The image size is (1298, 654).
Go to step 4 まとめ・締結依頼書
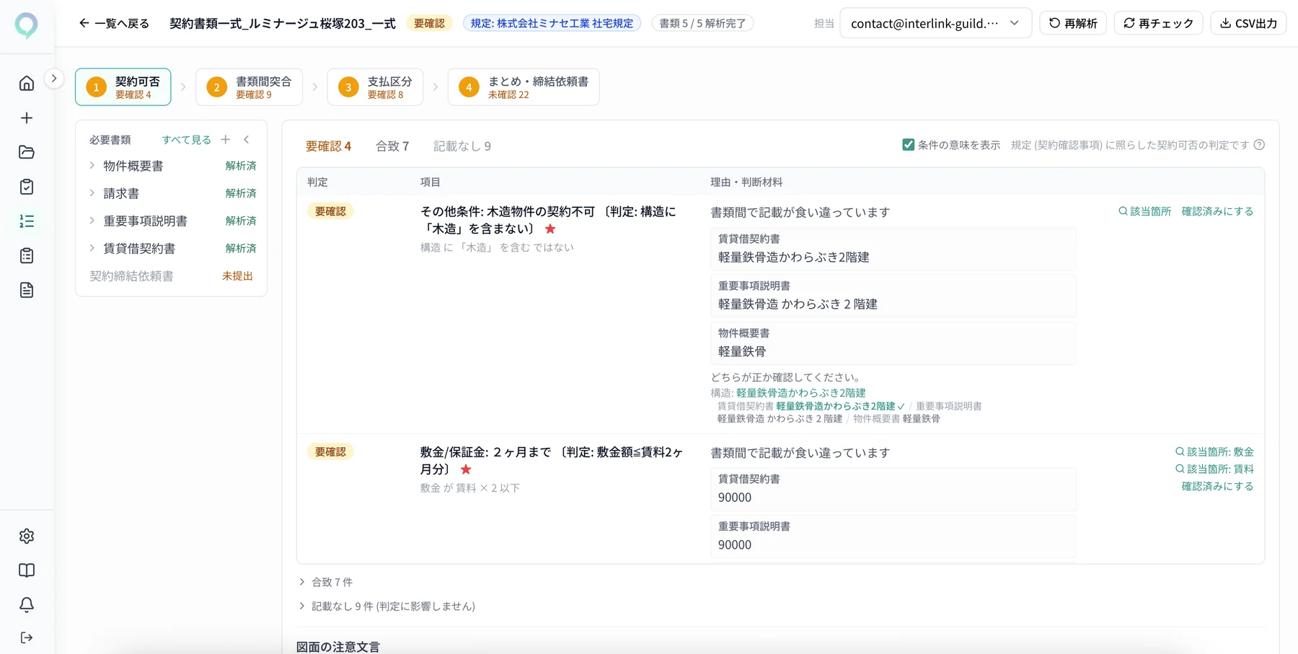pyautogui.click(x=524, y=87)
